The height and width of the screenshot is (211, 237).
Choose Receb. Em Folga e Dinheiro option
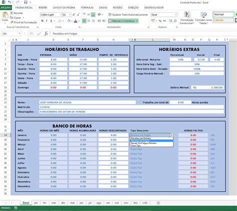[x=151, y=143]
